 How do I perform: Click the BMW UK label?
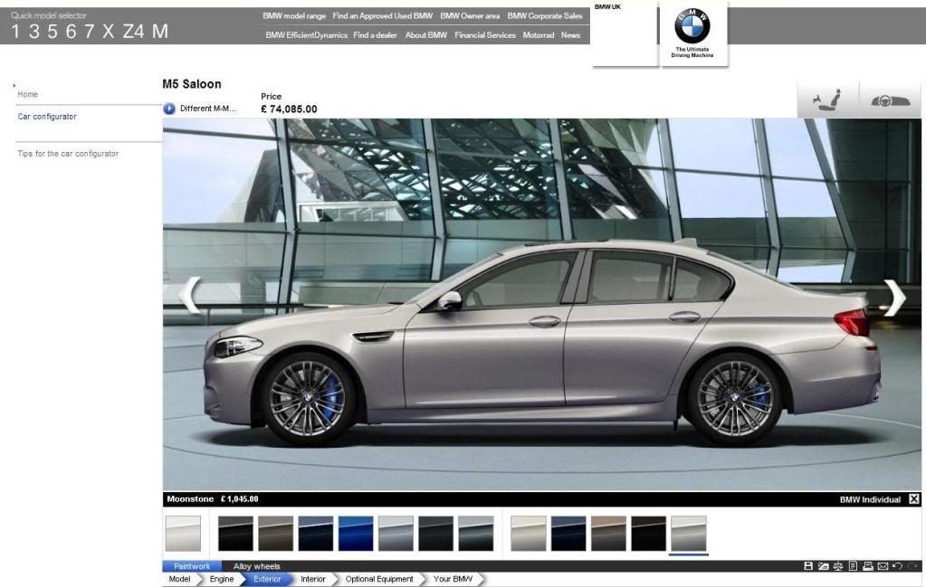coord(607,7)
